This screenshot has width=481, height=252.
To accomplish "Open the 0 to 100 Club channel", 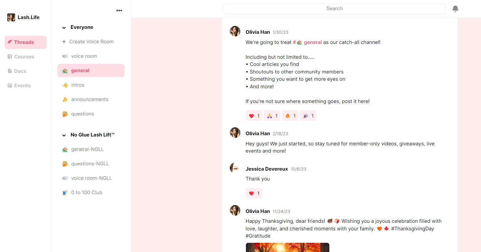I will click(87, 193).
